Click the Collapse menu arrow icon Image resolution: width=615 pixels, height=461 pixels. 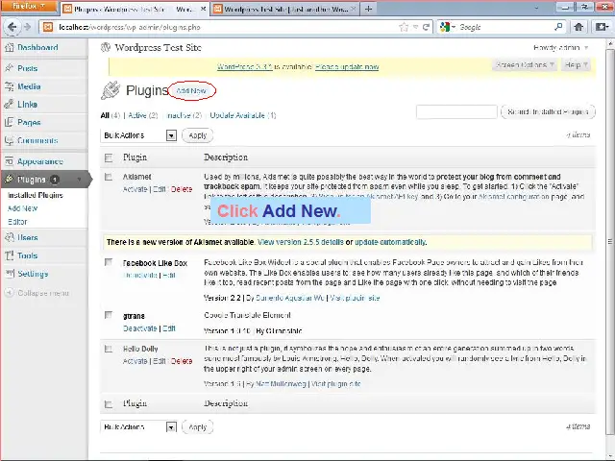pyautogui.click(x=9, y=293)
